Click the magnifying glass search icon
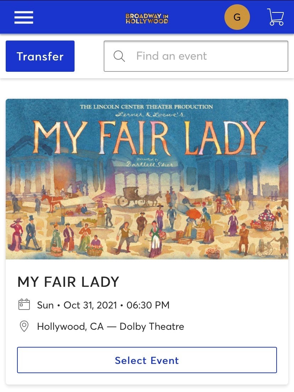Viewport: 294px width, 392px height. click(119, 56)
